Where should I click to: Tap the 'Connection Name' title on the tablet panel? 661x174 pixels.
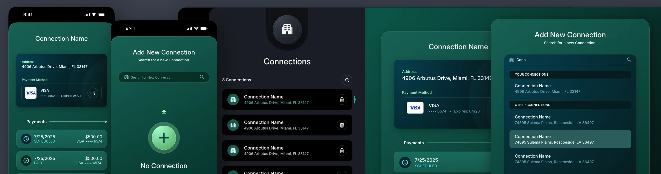pyautogui.click(x=458, y=47)
